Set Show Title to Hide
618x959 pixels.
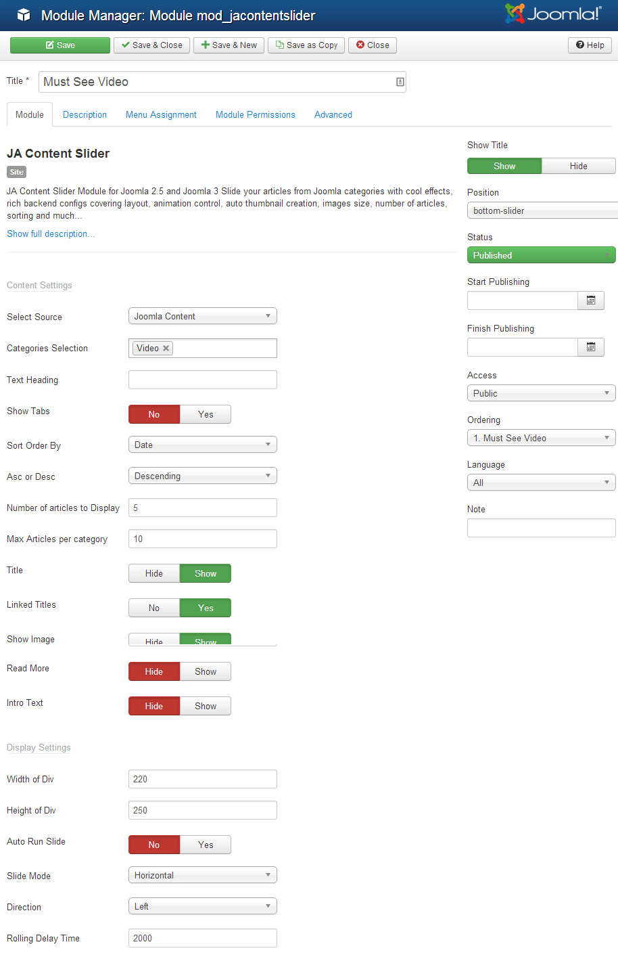tap(579, 166)
